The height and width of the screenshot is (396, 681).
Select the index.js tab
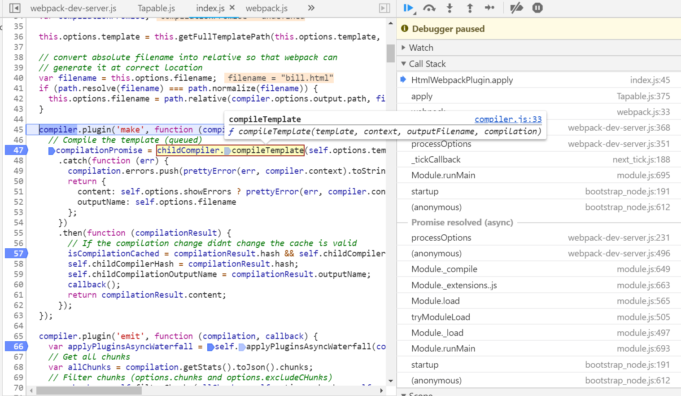(210, 9)
